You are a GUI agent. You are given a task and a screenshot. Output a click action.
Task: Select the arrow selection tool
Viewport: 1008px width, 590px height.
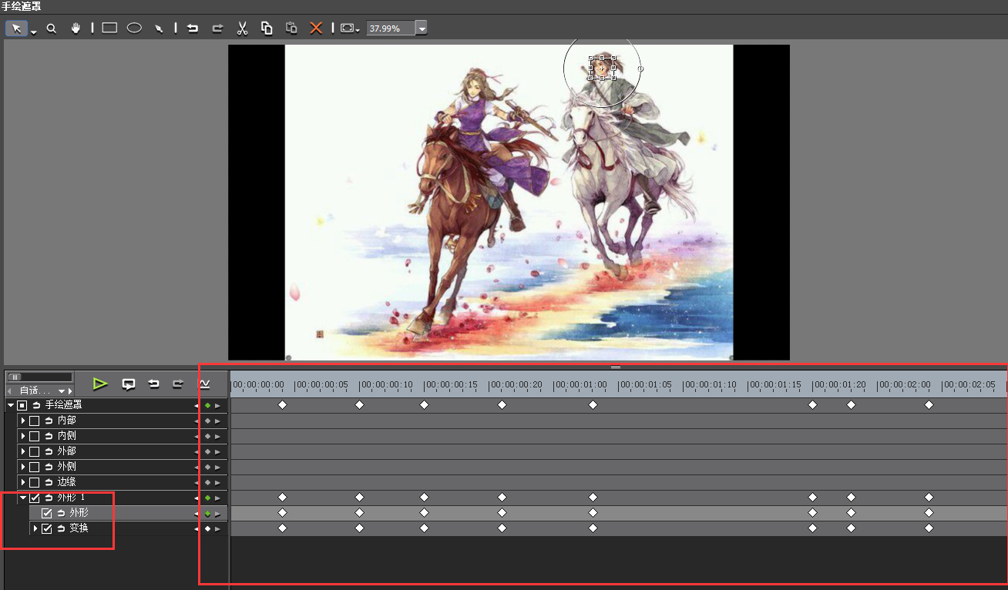pyautogui.click(x=16, y=28)
